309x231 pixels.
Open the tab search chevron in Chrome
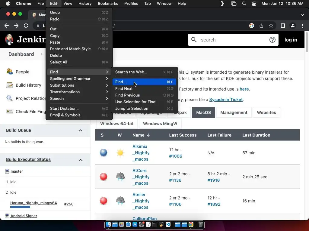click(x=302, y=15)
